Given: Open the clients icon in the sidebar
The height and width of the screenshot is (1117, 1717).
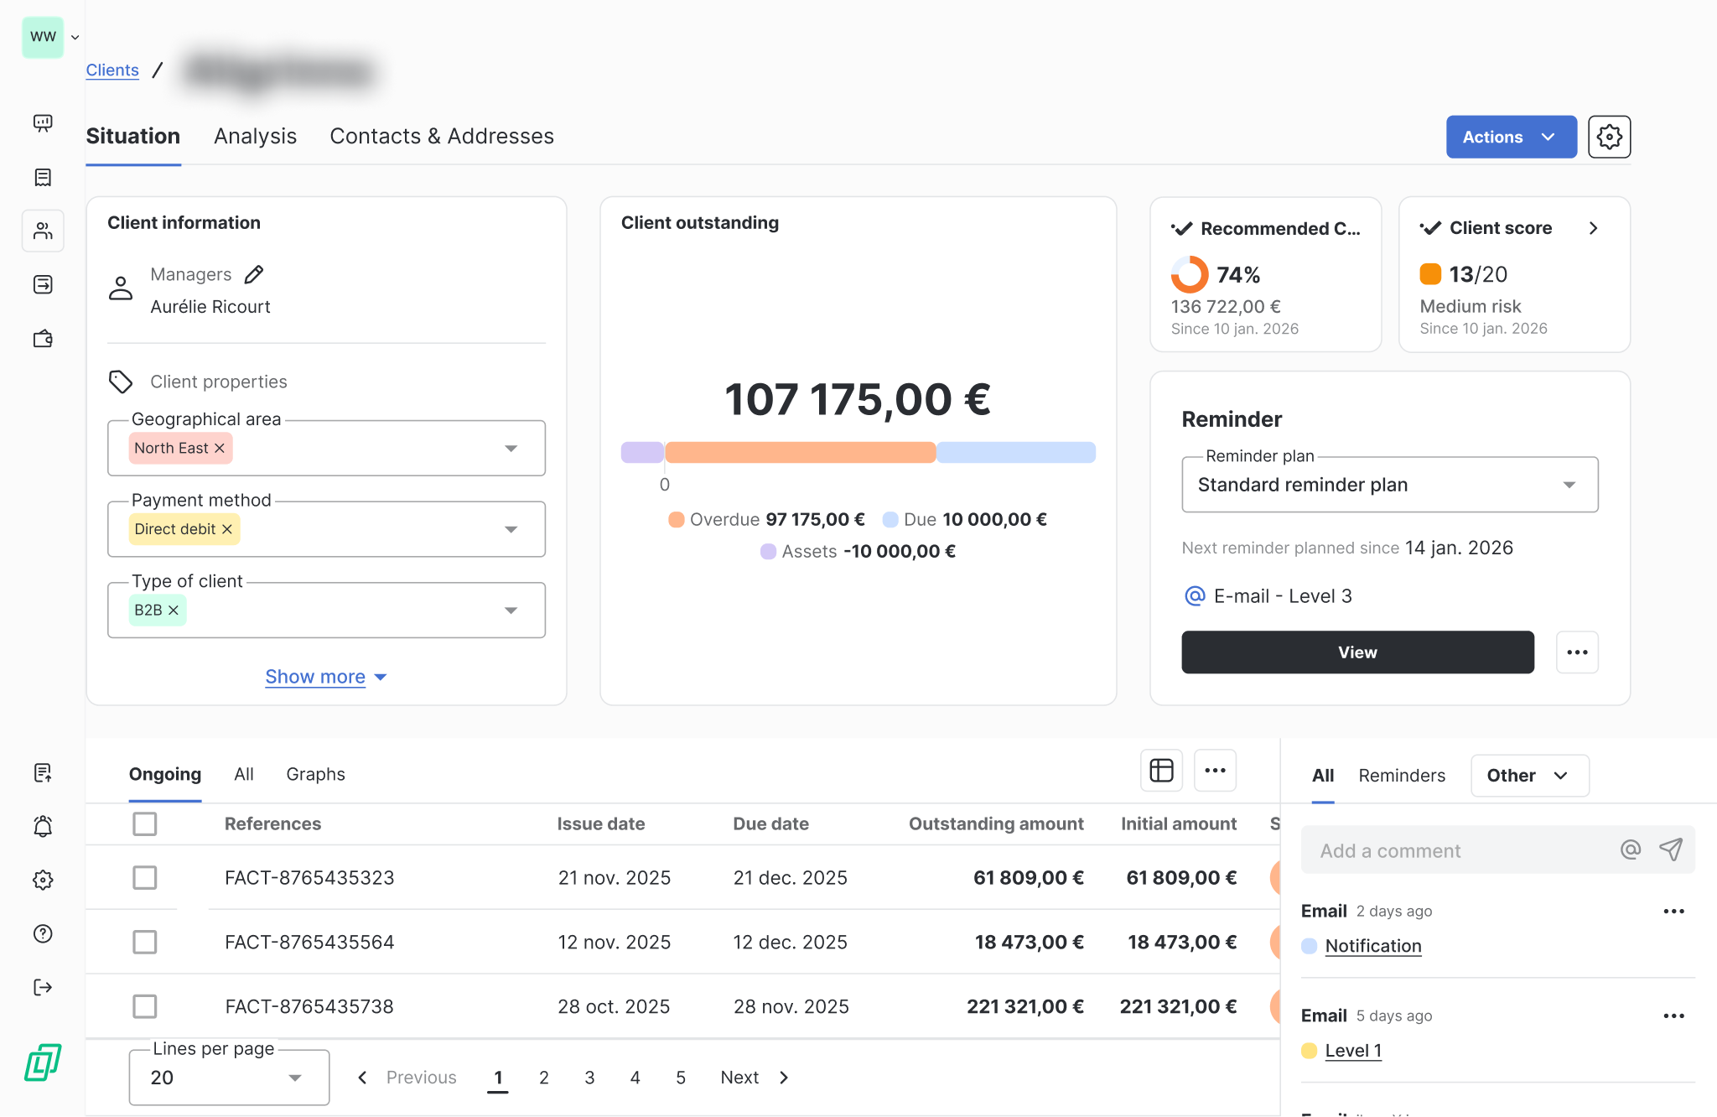Looking at the screenshot, I should tap(43, 231).
